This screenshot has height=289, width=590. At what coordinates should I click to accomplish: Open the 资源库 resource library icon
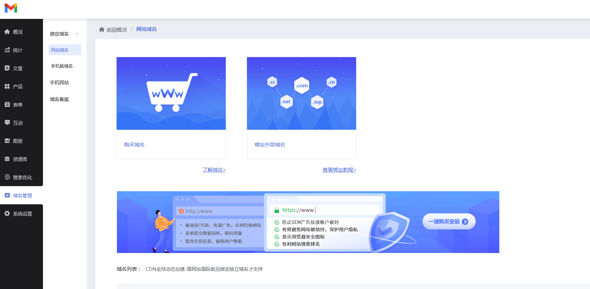pos(7,159)
